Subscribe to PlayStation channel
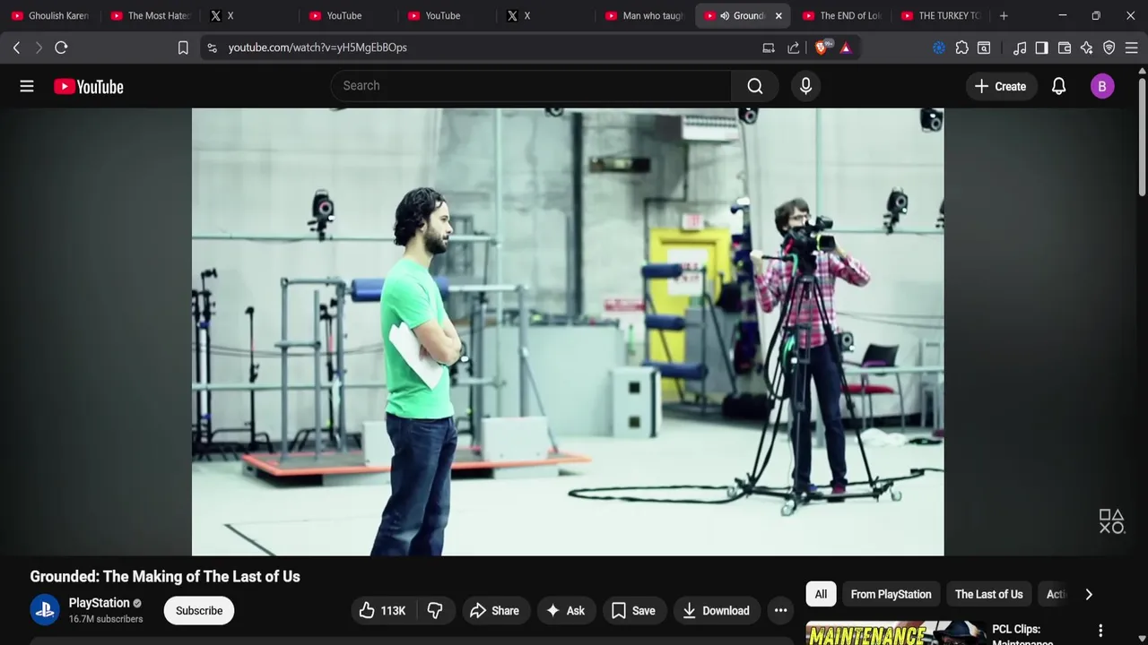This screenshot has width=1148, height=645. [199, 610]
